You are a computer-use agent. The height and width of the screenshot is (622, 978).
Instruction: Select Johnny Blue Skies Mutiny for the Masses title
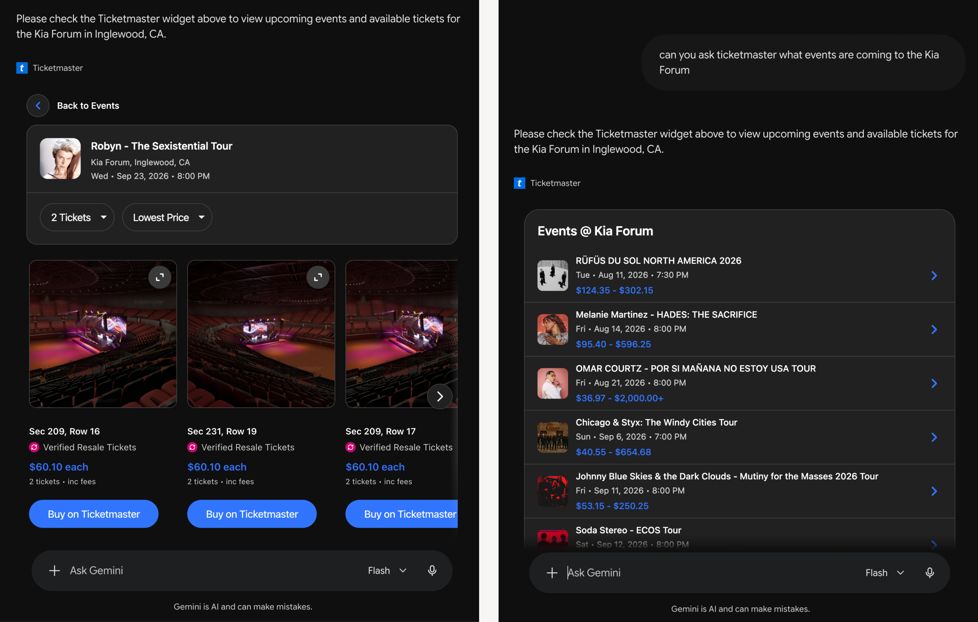[727, 476]
